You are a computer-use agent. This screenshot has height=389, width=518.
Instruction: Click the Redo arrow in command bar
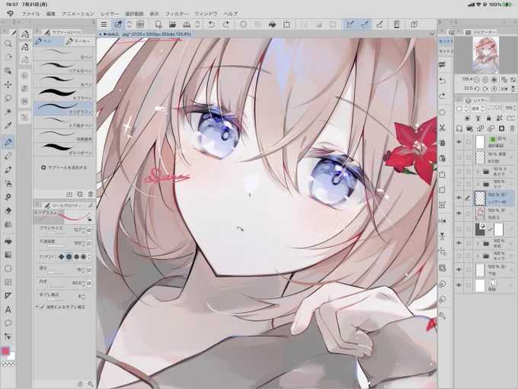[226, 24]
